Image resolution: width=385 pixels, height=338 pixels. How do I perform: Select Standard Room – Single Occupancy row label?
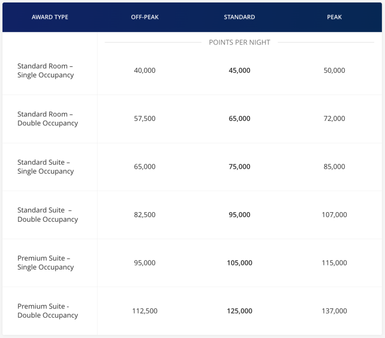tap(45, 70)
